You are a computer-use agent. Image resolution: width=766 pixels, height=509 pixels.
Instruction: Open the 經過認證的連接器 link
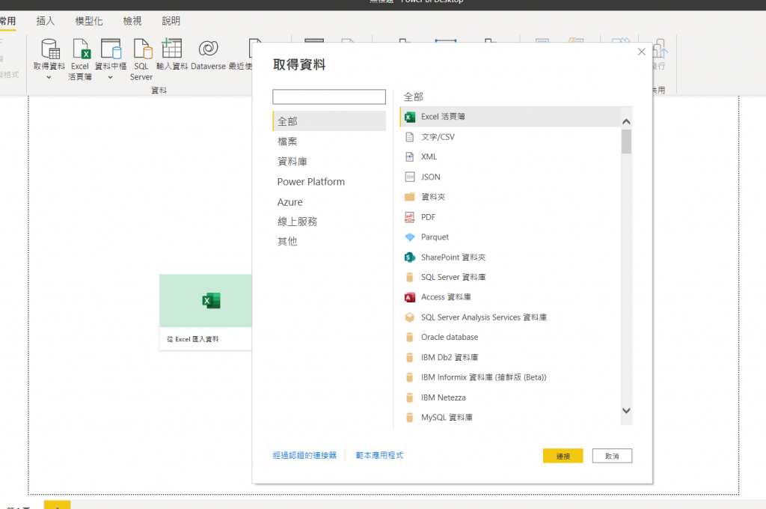304,455
